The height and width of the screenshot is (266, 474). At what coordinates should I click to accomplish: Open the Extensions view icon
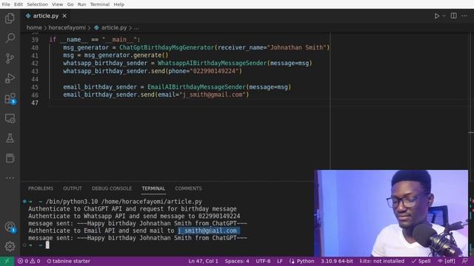(10, 98)
